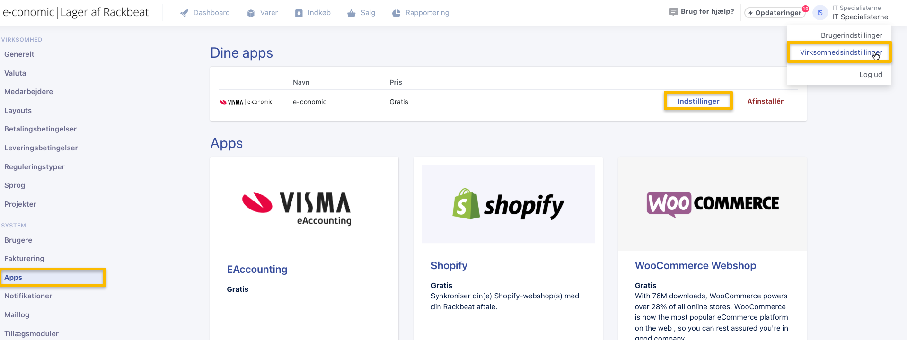Click Log ud in the dropdown
The height and width of the screenshot is (340, 907).
pyautogui.click(x=871, y=75)
